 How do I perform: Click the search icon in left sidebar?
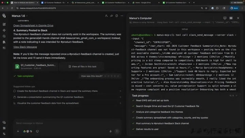tap(4, 36)
